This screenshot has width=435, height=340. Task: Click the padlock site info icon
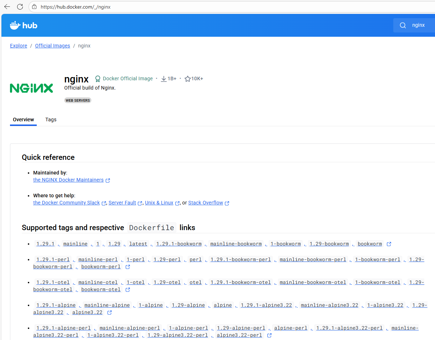tap(34, 6)
